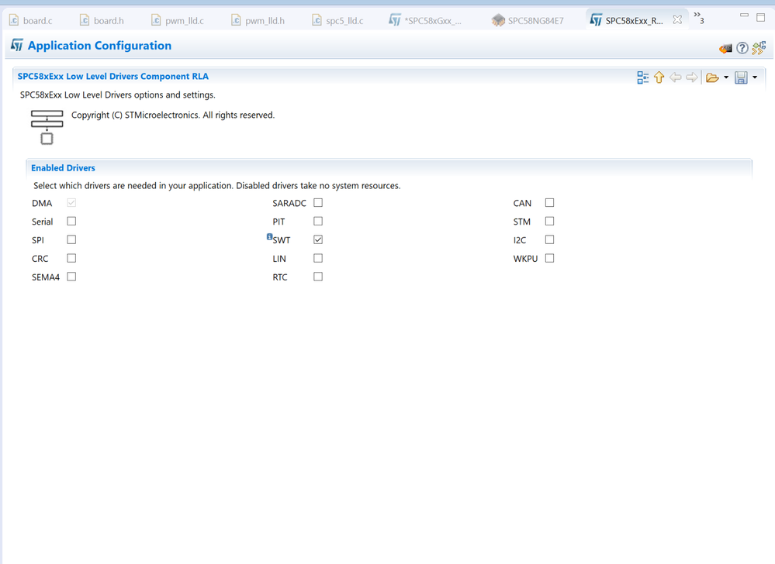Switch to the *SPC58xGxx_ tab
Screen dimensions: 775x564
[425, 21]
